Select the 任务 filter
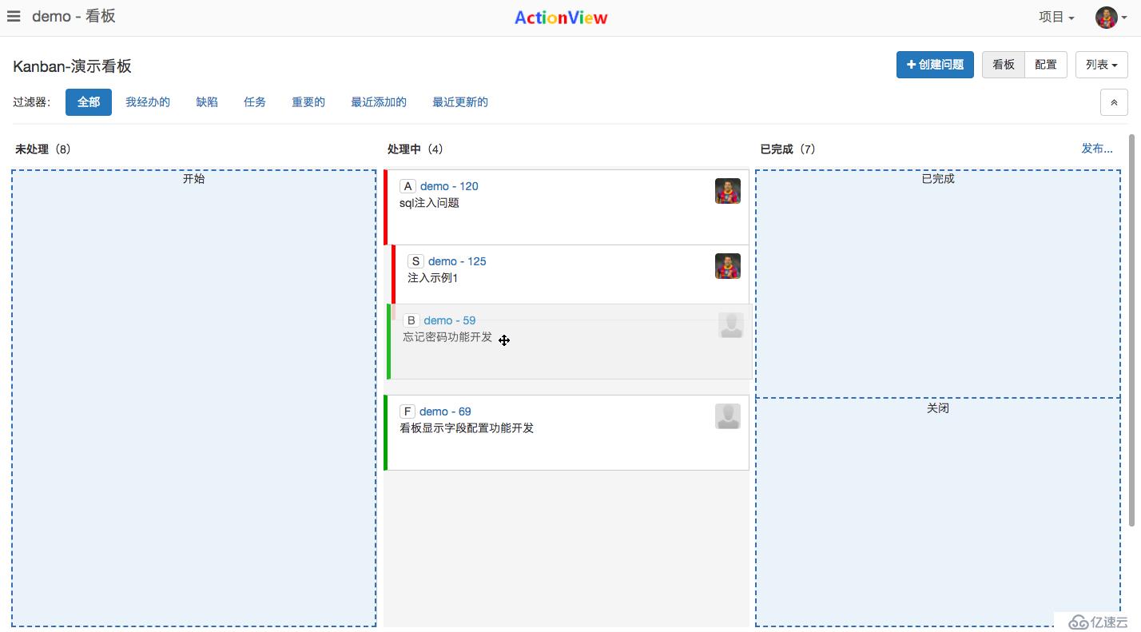 pyautogui.click(x=255, y=102)
